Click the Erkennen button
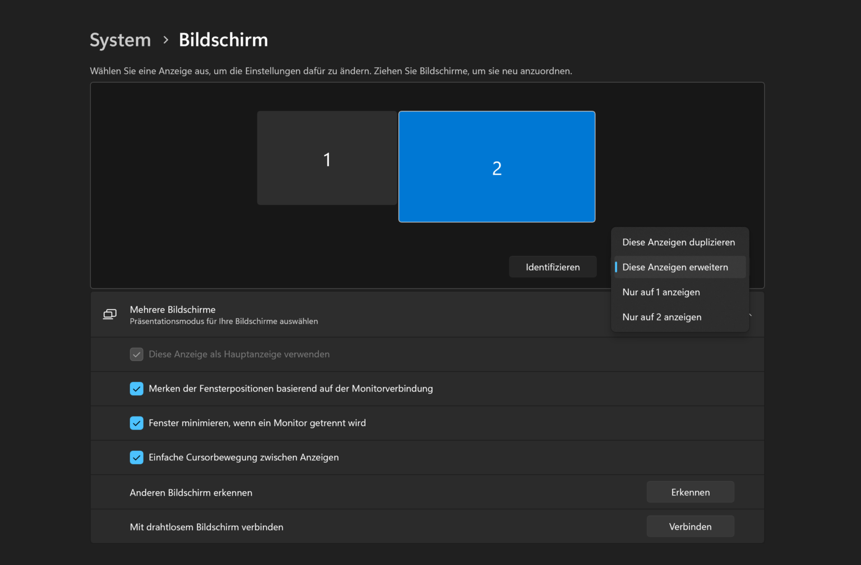Viewport: 861px width, 565px height. [690, 492]
